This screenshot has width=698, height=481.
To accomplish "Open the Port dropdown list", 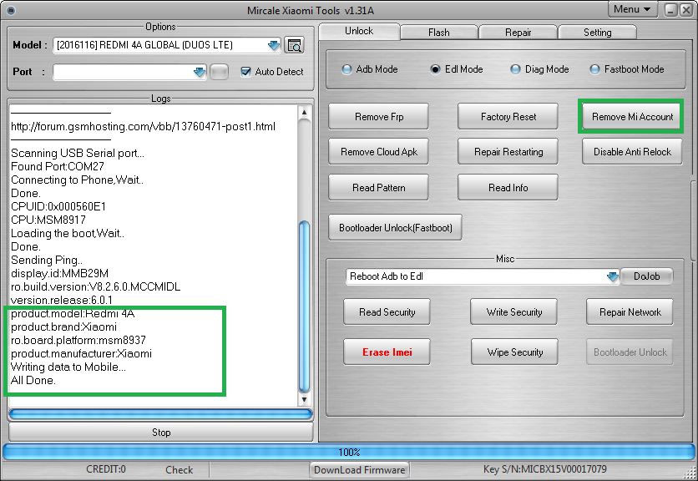I will point(200,72).
